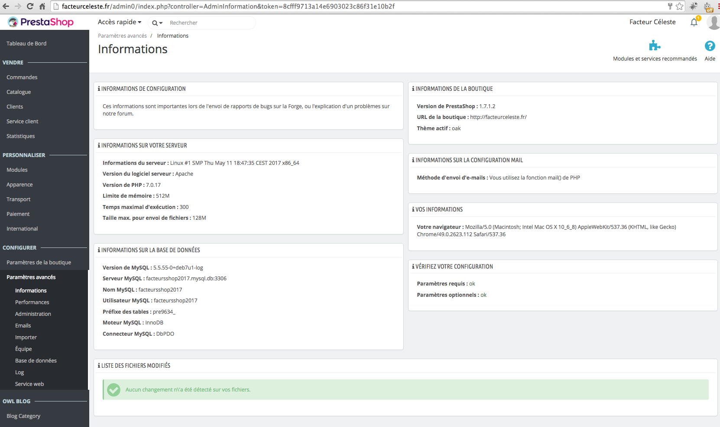Open the notifications bell

(694, 22)
